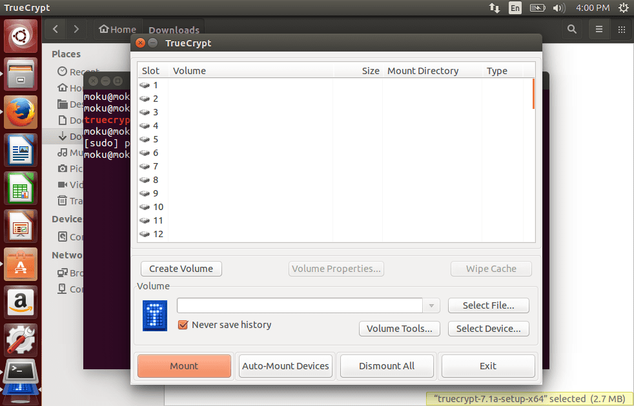The image size is (634, 406).
Task: Click the TrueCrypt logo icon in Volume section
Action: click(155, 316)
